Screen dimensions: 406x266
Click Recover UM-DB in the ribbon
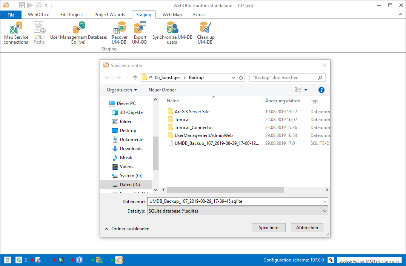pos(120,32)
